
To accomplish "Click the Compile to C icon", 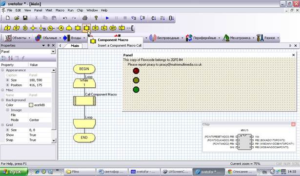I will [154, 18].
